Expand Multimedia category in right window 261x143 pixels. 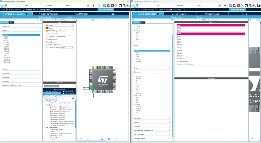click(x=152, y=118)
